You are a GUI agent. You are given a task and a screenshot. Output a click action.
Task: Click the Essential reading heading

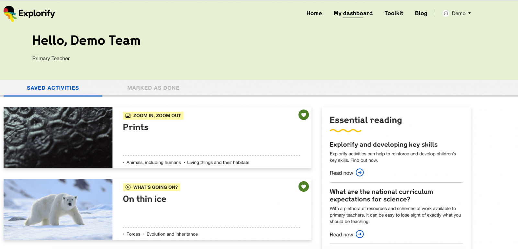click(x=366, y=120)
